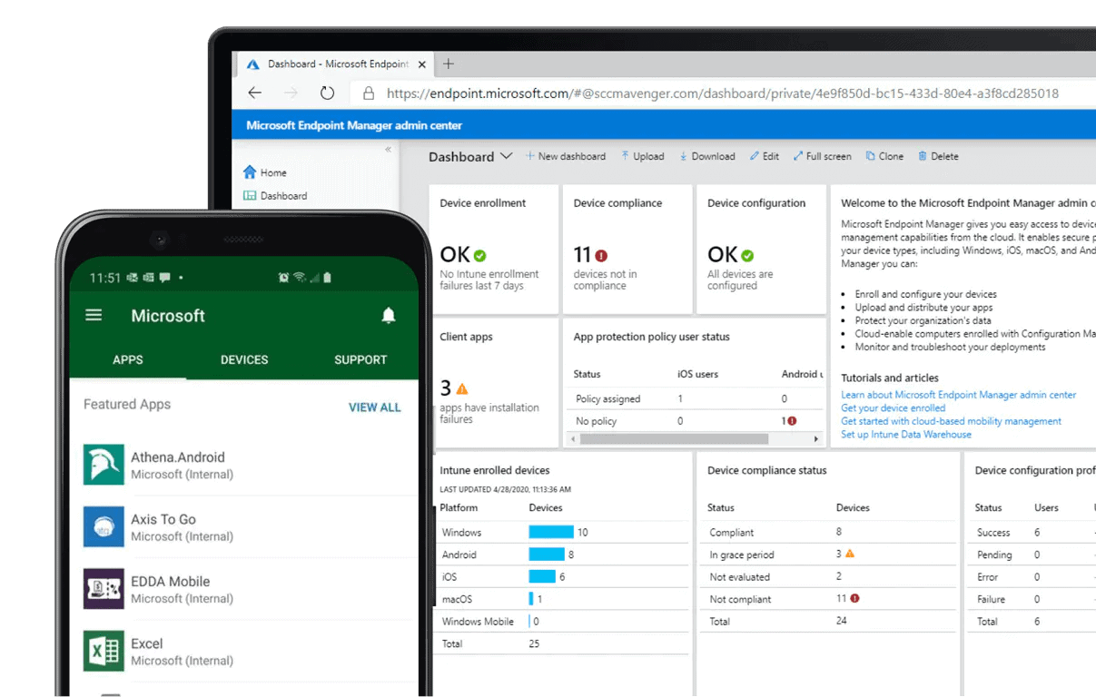Click the warning triangle on Client apps tile
Image resolution: width=1096 pixels, height=697 pixels.
click(x=462, y=388)
